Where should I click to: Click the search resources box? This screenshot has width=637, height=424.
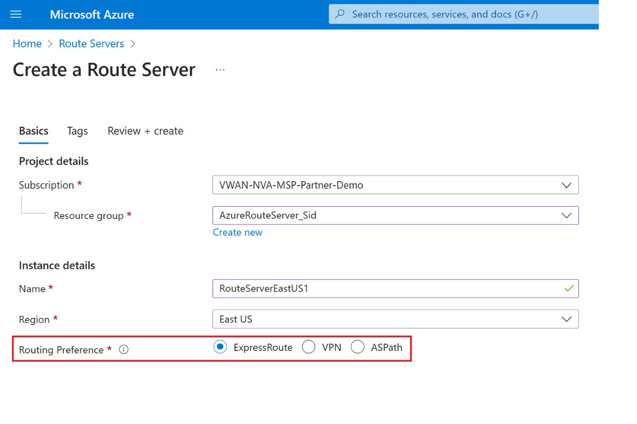[x=463, y=14]
